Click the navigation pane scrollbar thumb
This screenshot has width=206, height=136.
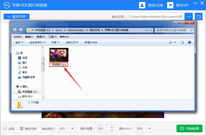coord(43,64)
